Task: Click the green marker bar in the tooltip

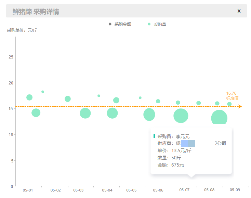Action: coord(154,136)
